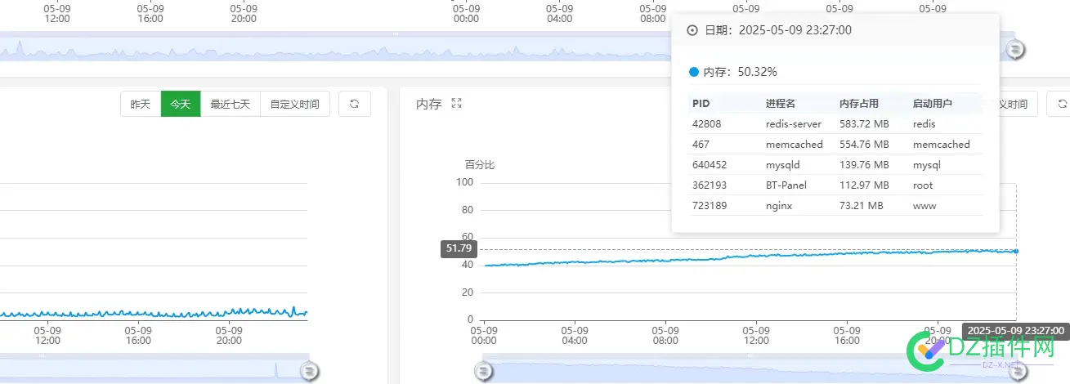Click the 139.76 MB memory value
Viewport: 1070px width, 384px height.
pos(863,165)
